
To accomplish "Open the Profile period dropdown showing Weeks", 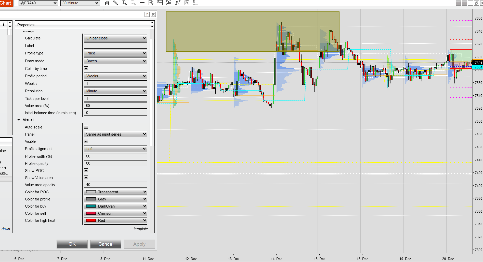I will (116, 76).
